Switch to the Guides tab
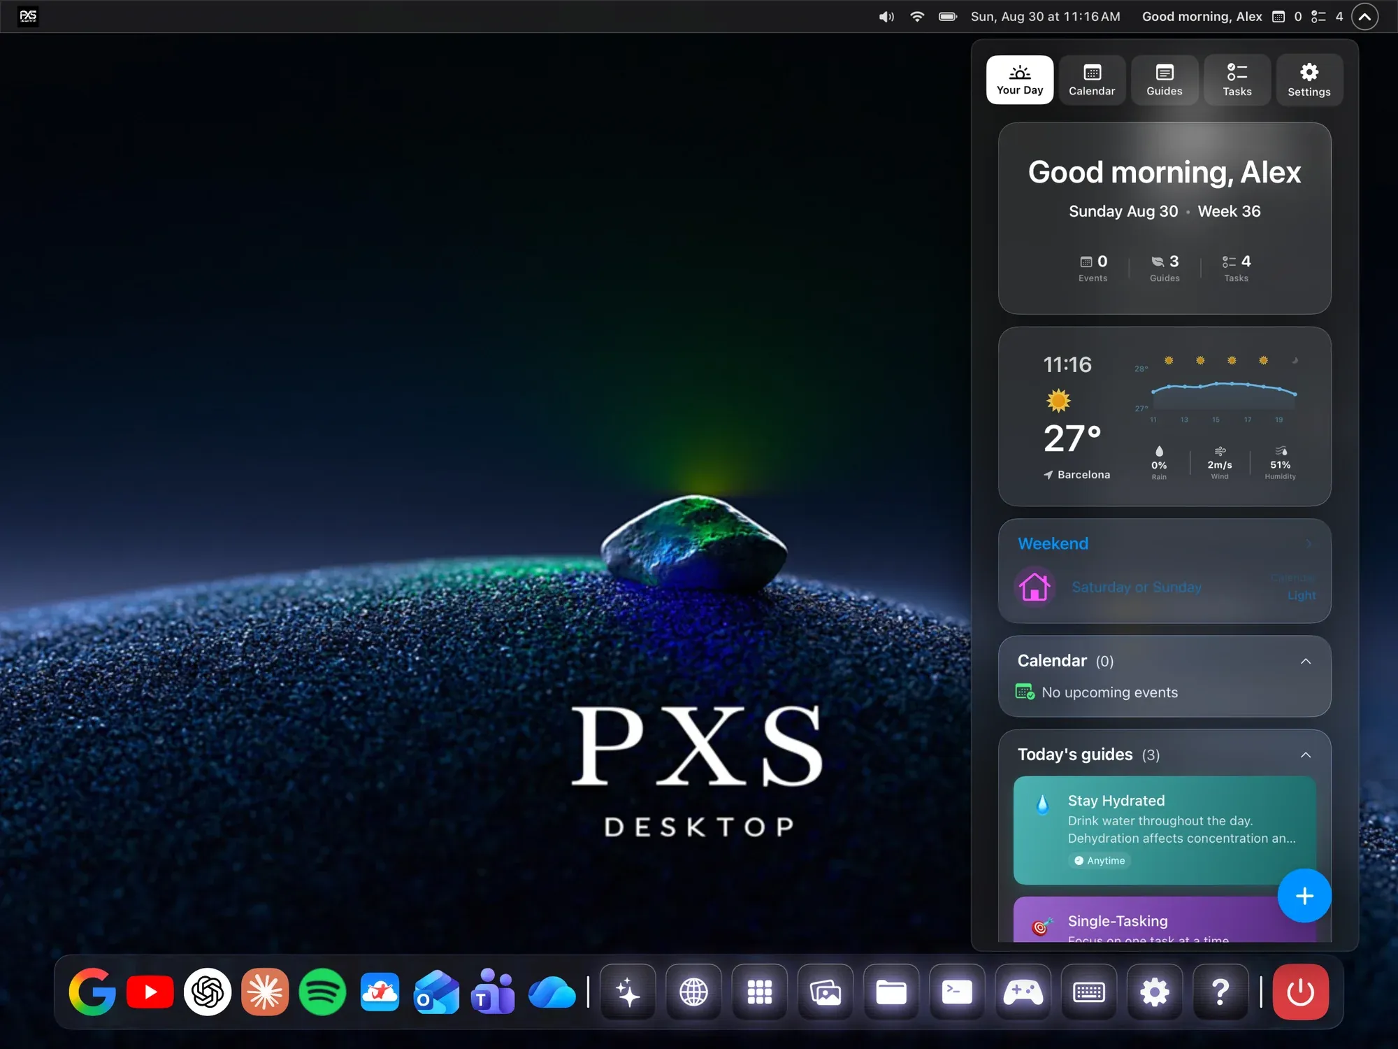 click(x=1165, y=80)
